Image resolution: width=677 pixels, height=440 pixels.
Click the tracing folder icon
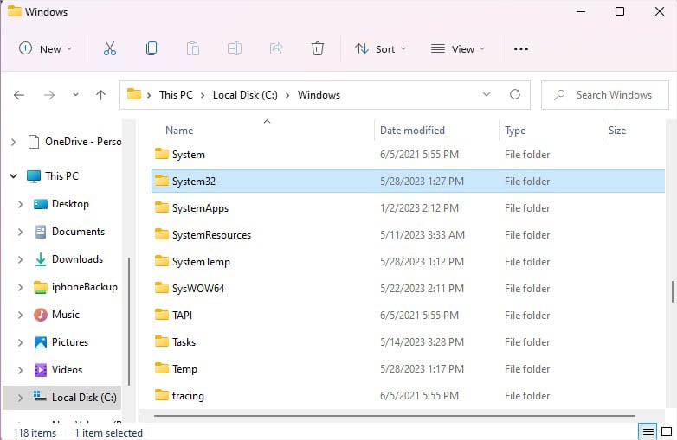162,395
